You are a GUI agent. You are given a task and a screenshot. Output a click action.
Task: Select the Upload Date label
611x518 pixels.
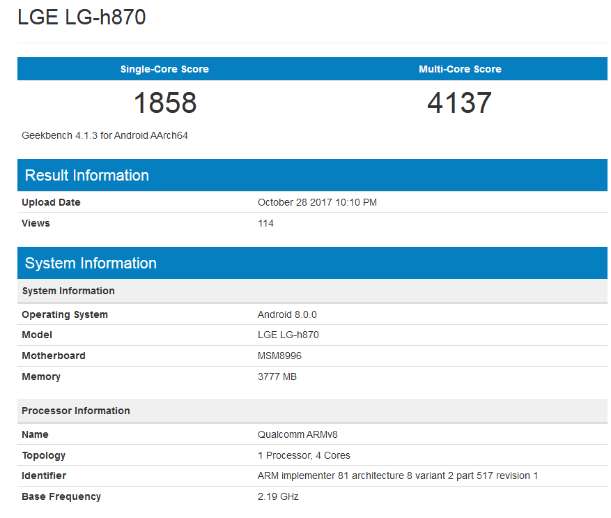51,202
